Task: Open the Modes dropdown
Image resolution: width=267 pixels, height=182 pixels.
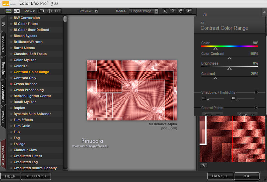Action: point(144,11)
